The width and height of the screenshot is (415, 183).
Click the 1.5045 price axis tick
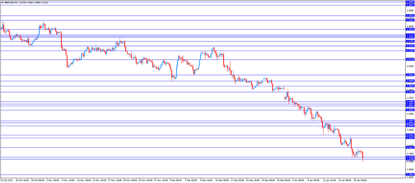click(x=410, y=66)
